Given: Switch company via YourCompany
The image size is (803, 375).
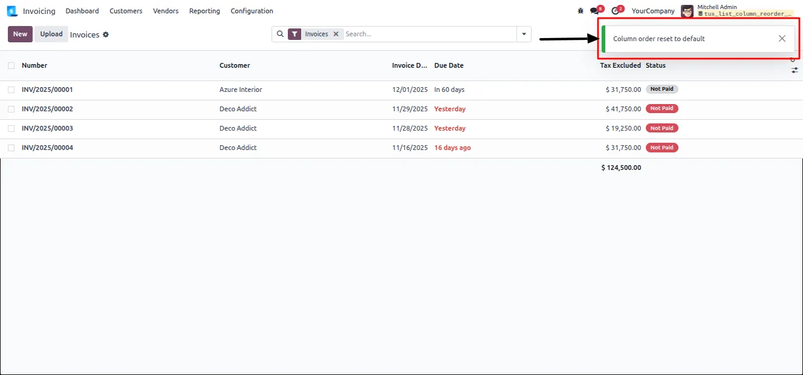Looking at the screenshot, I should pyautogui.click(x=653, y=11).
